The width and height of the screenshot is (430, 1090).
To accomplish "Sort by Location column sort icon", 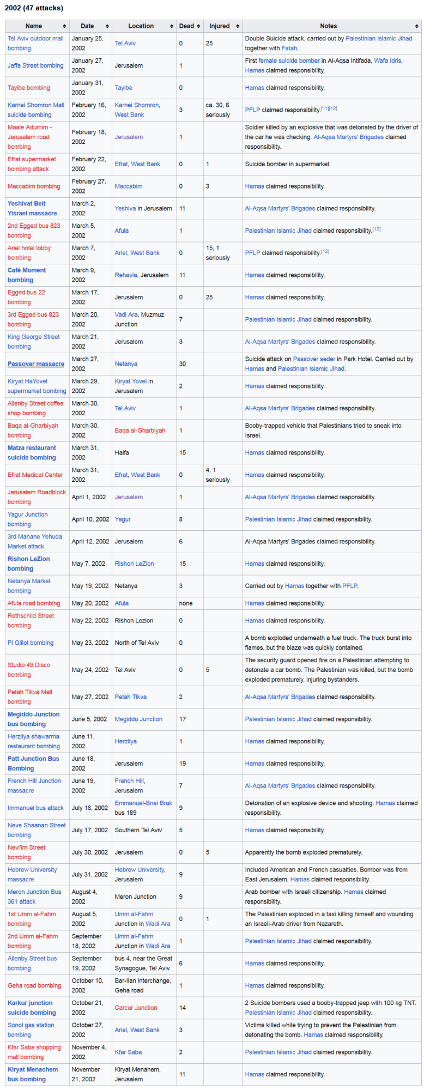I will [172, 26].
